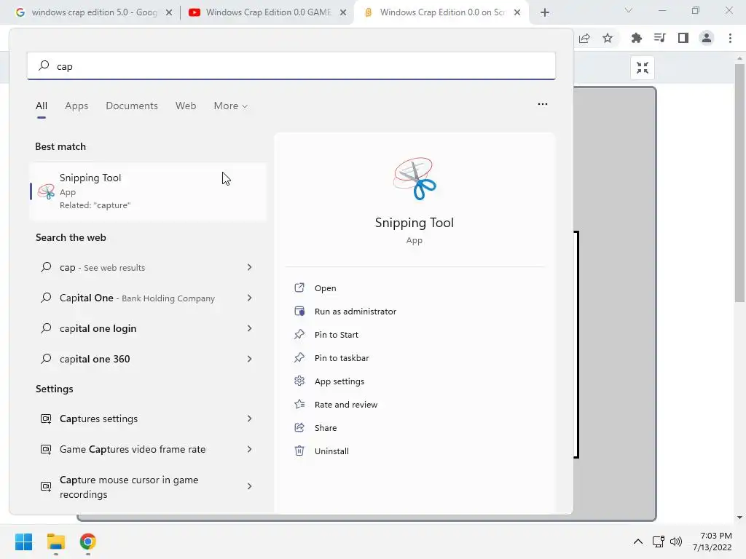Click the large Snipping Tool preview icon
This screenshot has width=746, height=559.
(415, 179)
